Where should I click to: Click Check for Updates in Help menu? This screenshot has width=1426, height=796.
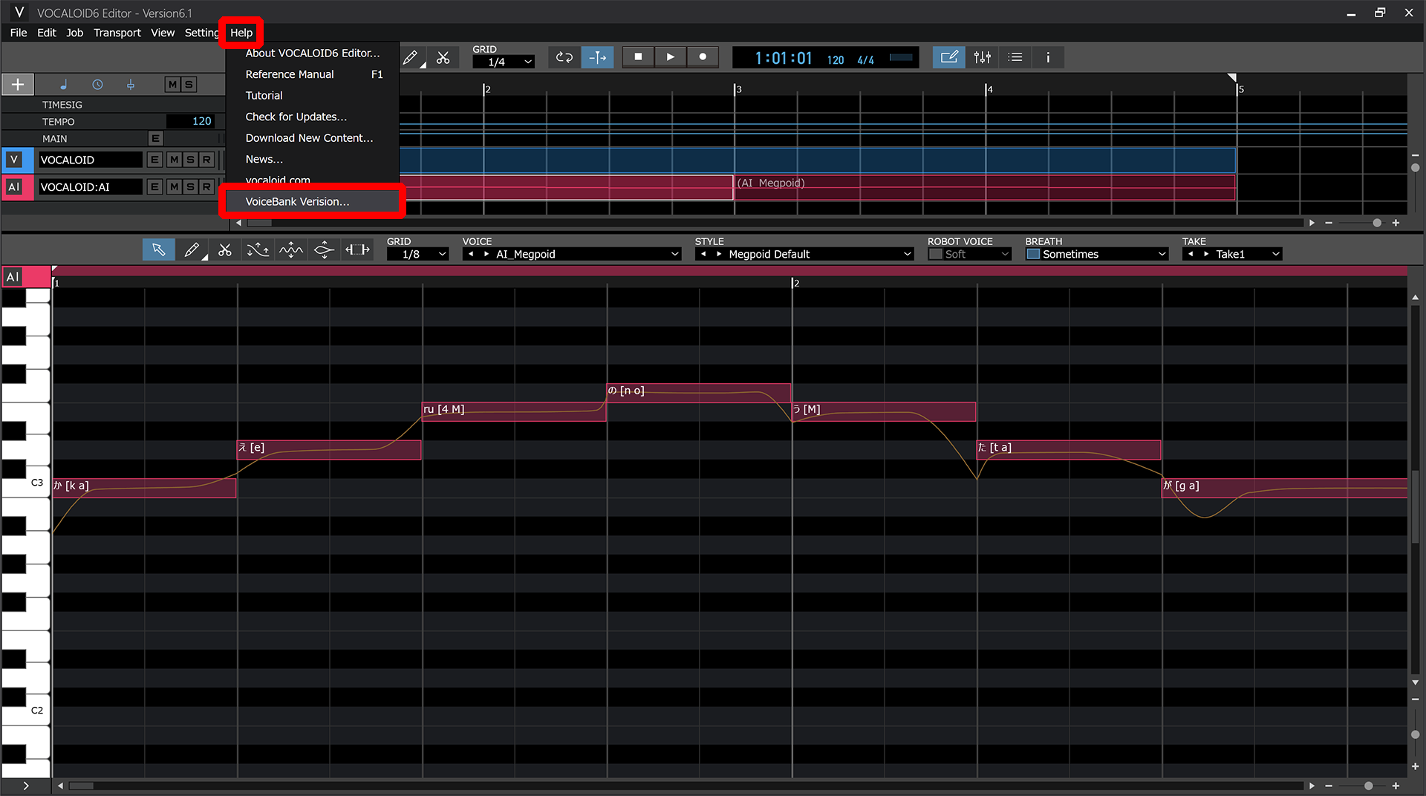[296, 117]
